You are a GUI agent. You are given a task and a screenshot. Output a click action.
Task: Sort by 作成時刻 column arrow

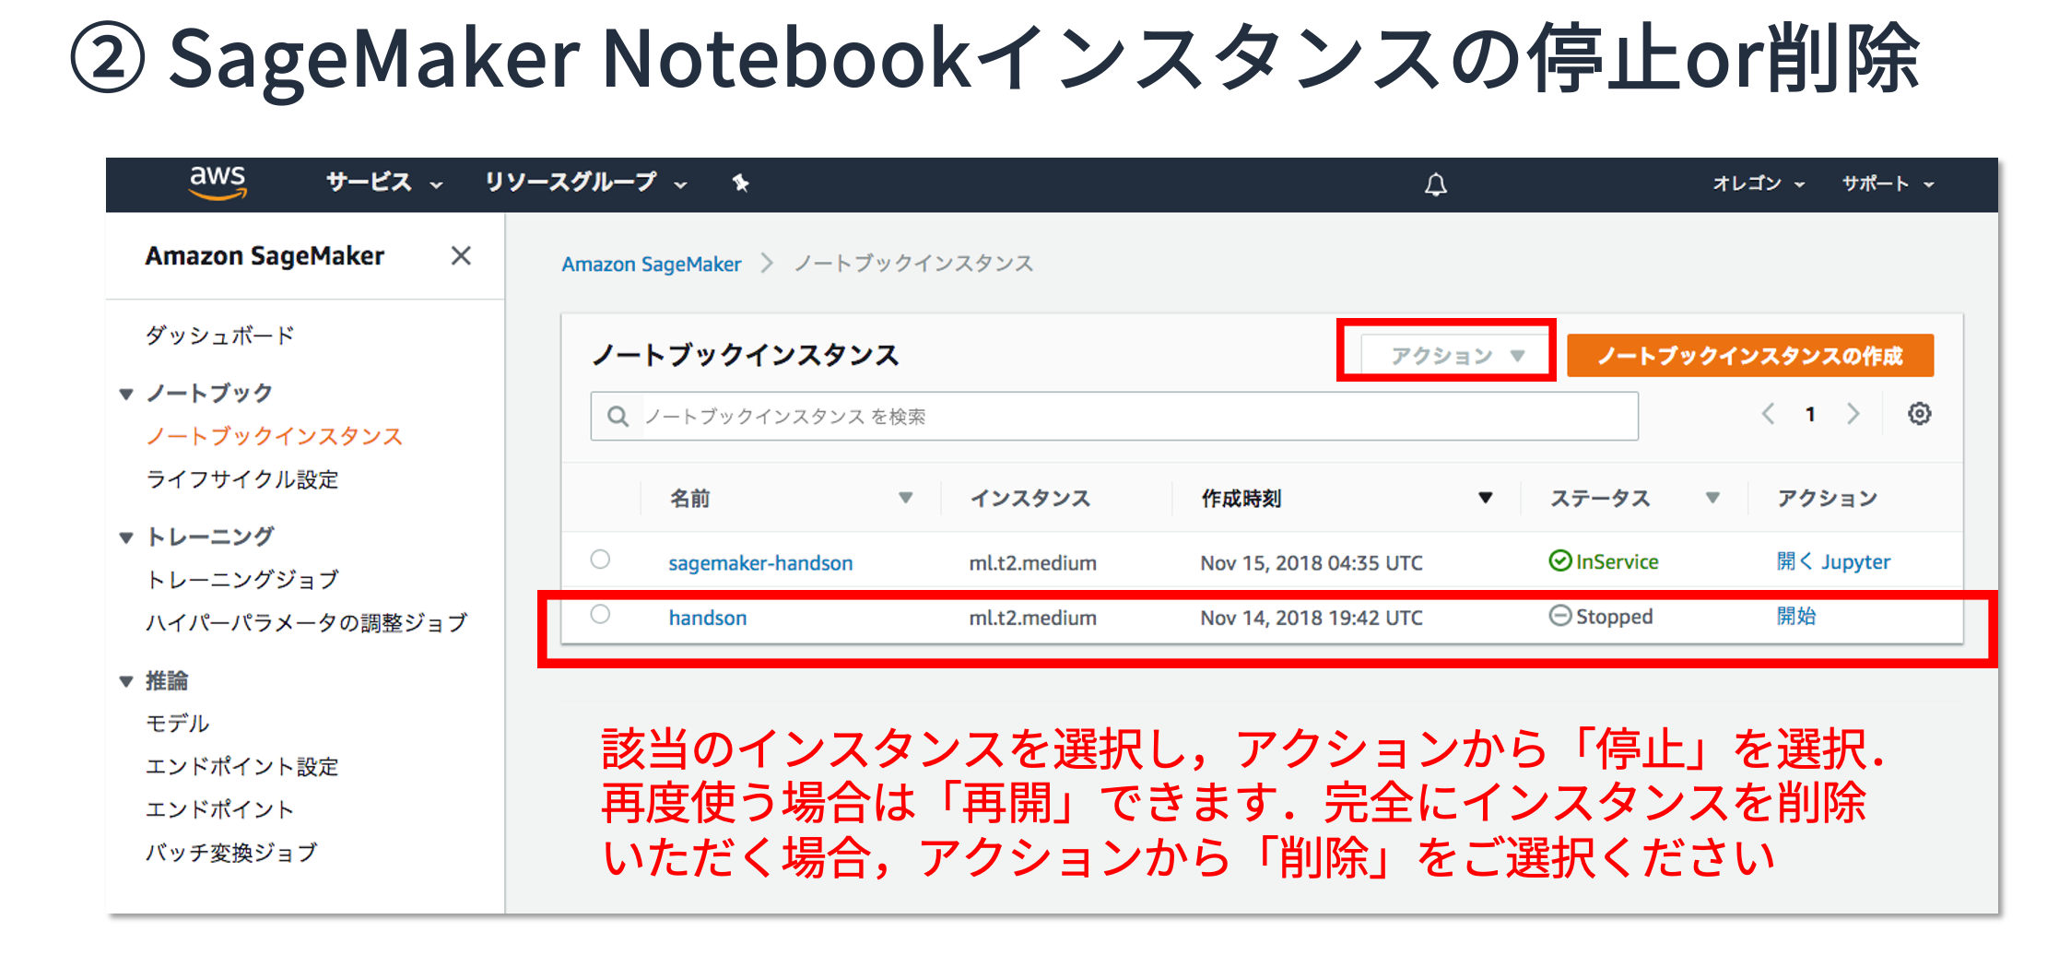tap(1485, 498)
